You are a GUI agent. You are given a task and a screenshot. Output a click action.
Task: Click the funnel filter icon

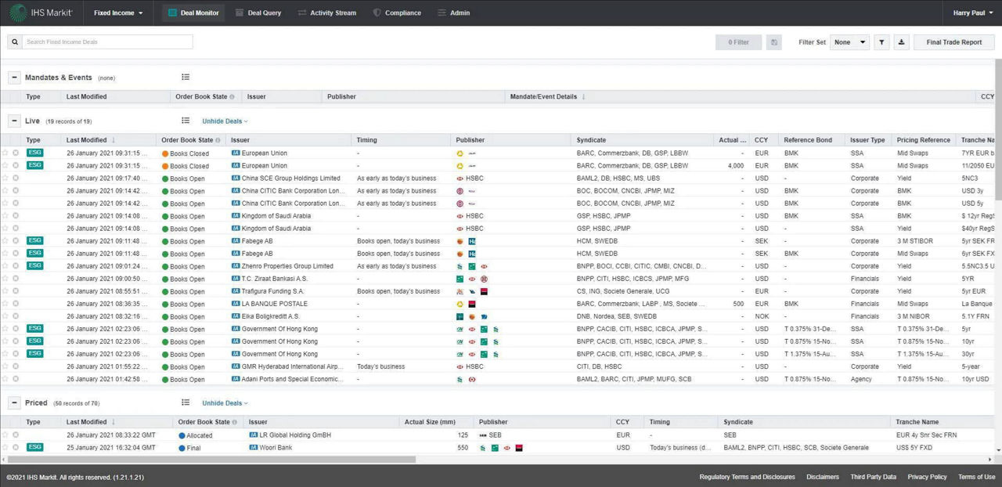click(882, 42)
